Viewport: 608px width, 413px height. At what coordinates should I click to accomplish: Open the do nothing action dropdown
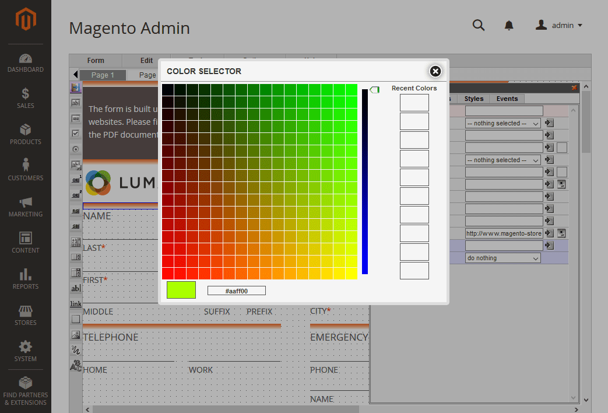coord(503,257)
